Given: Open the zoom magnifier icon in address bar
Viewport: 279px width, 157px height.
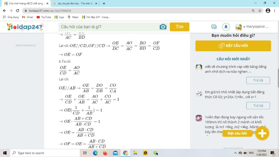Looking at the screenshot, I should pos(253,11).
